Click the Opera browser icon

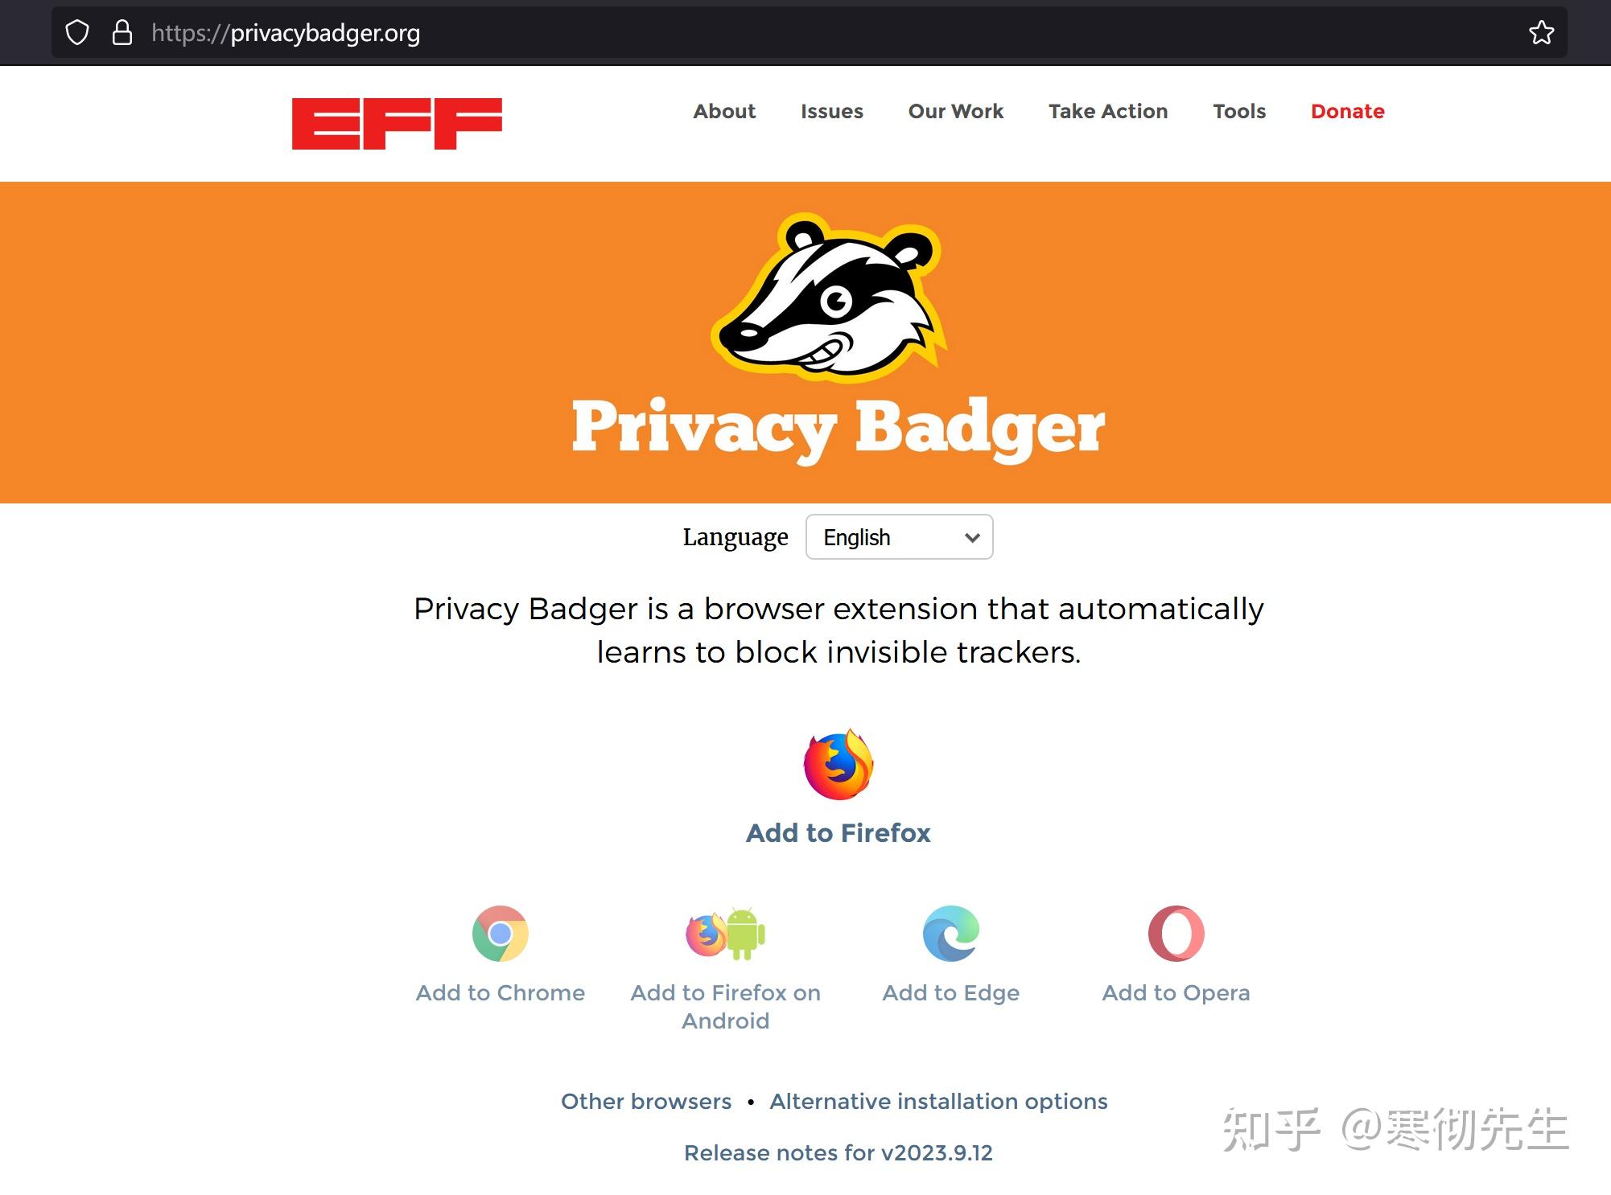(x=1174, y=935)
